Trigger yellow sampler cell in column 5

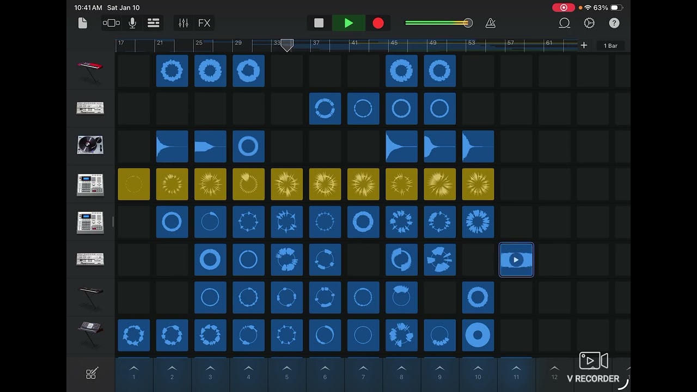[287, 184]
